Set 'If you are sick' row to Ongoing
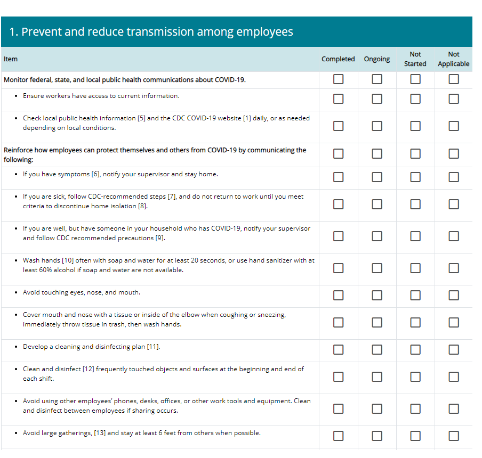Viewport: 482px width, 458px height. 377,204
